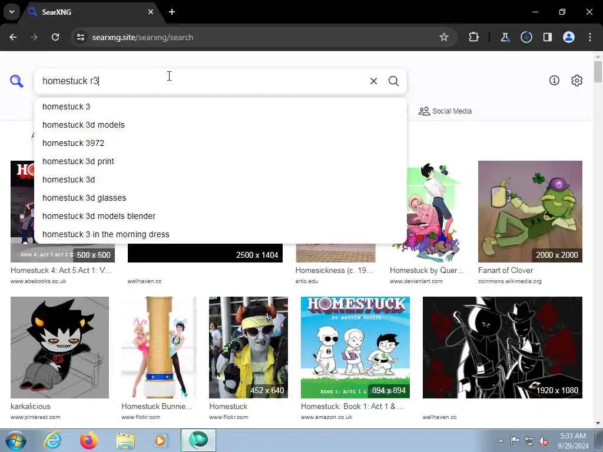
Task: Click 'Homestuck 4: Act 5 Act 1' title
Action: [x=61, y=270]
